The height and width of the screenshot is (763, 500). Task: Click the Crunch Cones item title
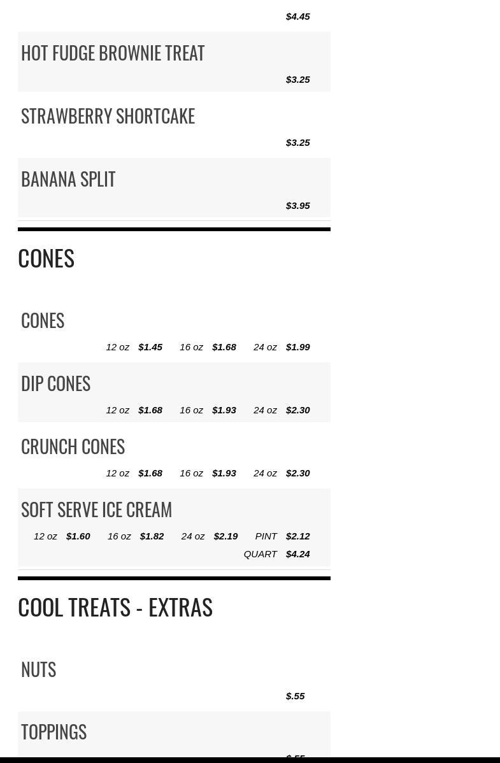(73, 446)
